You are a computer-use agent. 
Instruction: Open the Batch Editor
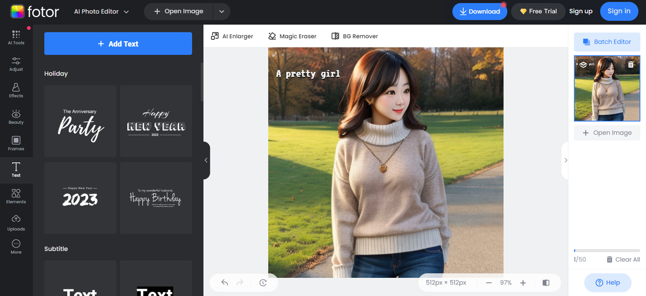click(607, 42)
